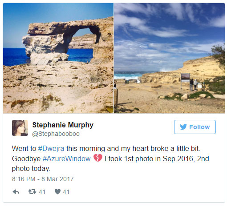This screenshot has width=227, height=206.
Task: Click the information signboard in right photo
Action: 185,77
